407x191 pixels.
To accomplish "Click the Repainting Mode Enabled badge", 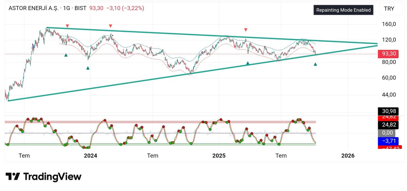I will point(343,10).
